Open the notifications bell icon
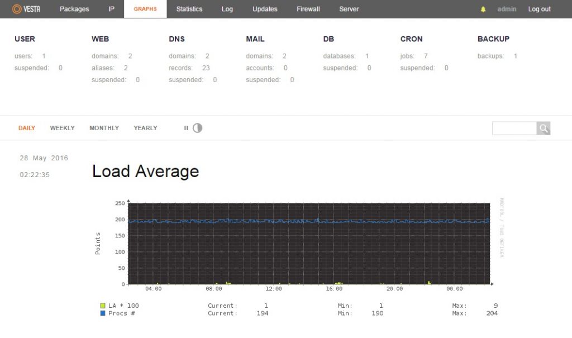Image resolution: width=572 pixels, height=338 pixels. point(483,9)
